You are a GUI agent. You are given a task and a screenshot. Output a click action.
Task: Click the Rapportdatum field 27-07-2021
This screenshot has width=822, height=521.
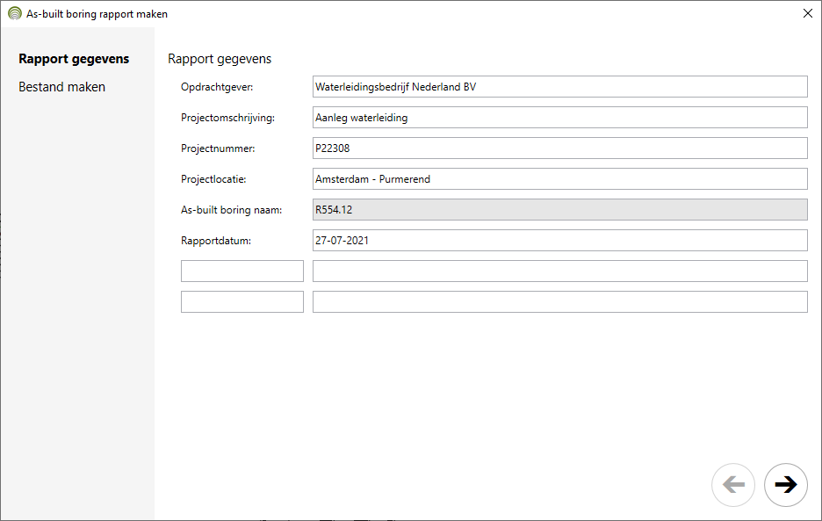560,241
